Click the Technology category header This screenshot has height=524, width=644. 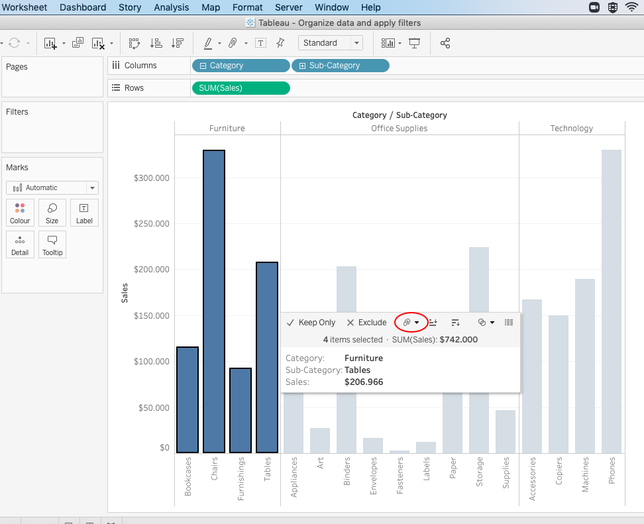572,128
